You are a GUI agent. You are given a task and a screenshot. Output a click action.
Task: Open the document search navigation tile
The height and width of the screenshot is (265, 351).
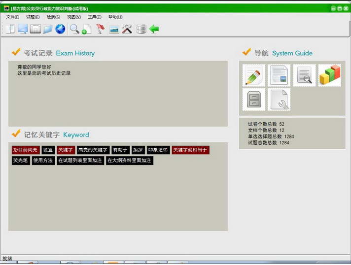click(304, 75)
